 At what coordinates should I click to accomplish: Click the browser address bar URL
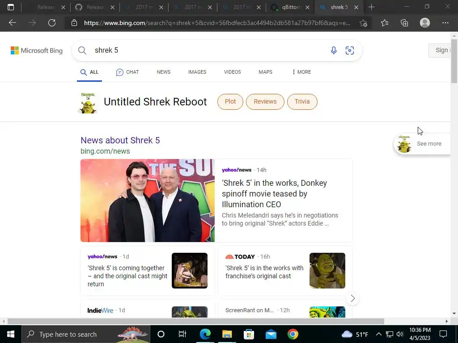pyautogui.click(x=217, y=23)
